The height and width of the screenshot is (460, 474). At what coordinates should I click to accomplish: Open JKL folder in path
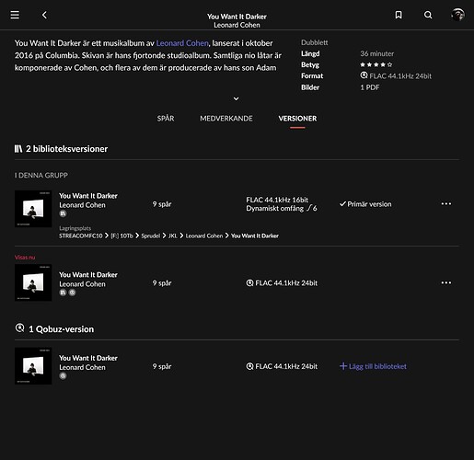(173, 236)
